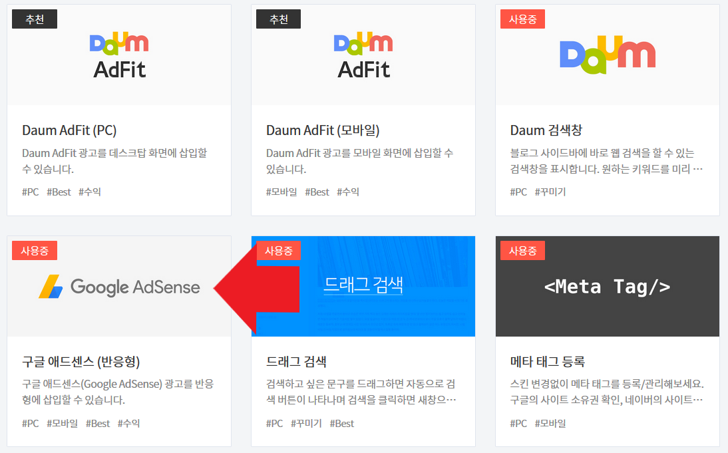Click the #수익 tag under Daum AdFit (모바일)

[348, 192]
